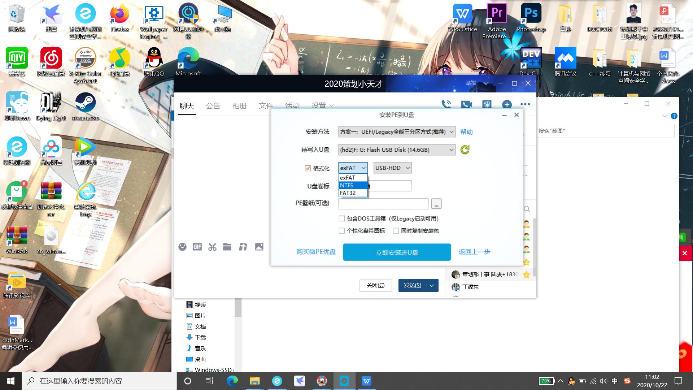The image size is (693, 390).
Task: Select the GIF icon in the chat toolbar
Action: pos(197,247)
